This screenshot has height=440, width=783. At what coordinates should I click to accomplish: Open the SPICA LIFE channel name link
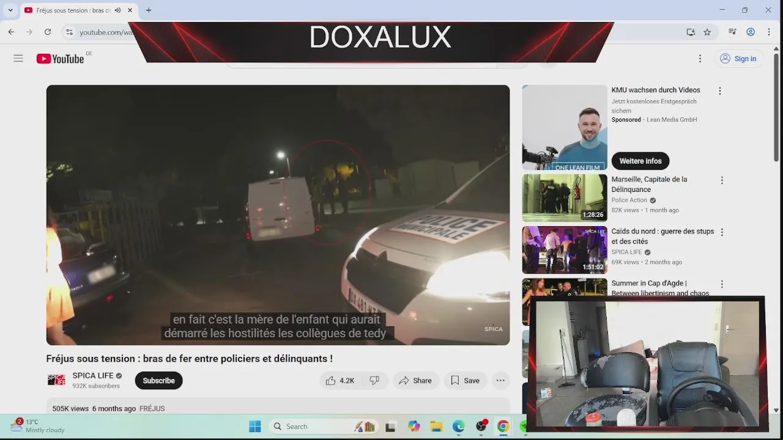tap(93, 376)
